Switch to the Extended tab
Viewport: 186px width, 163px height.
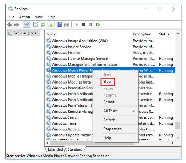[x=55, y=149]
